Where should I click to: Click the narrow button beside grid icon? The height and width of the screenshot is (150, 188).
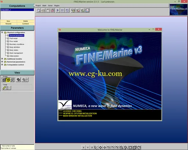pyautogui.click(x=28, y=80)
